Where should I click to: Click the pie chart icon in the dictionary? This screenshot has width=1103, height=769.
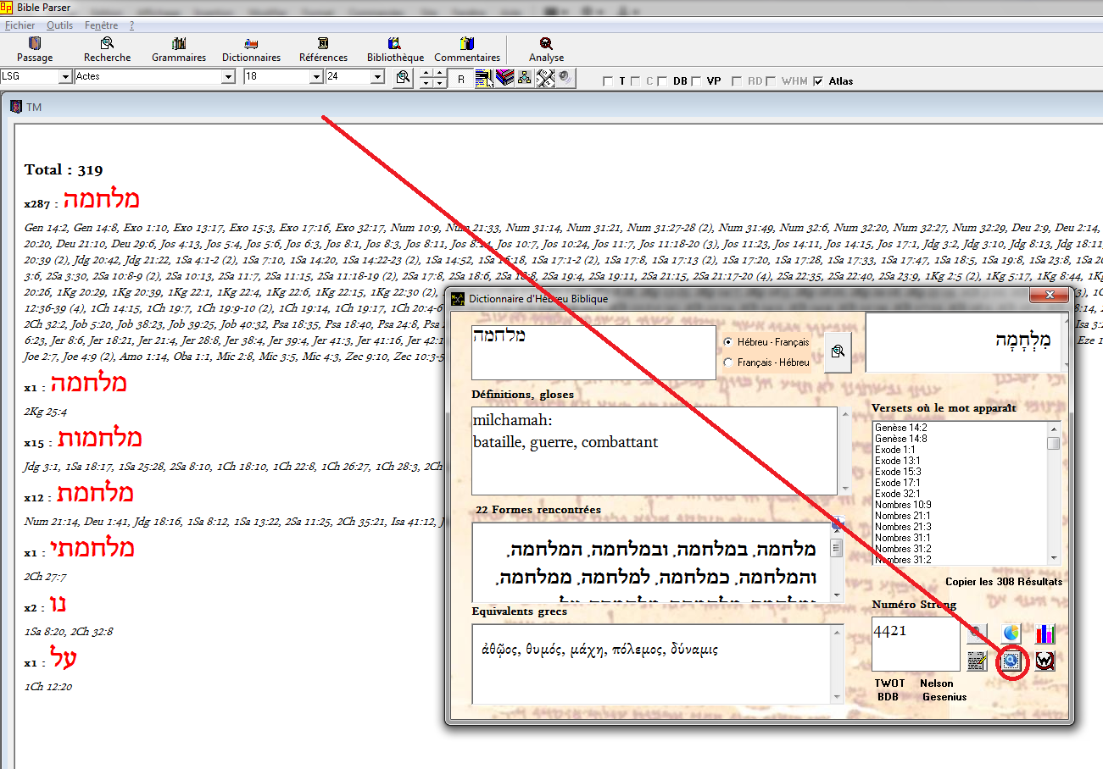tap(1011, 632)
